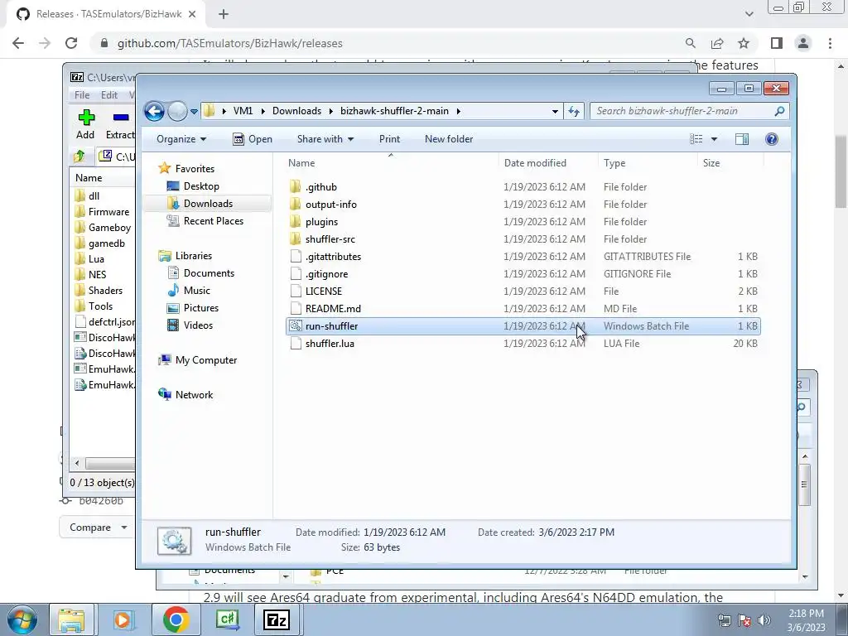Select the .github folder icon
The height and width of the screenshot is (636, 848).
296,187
